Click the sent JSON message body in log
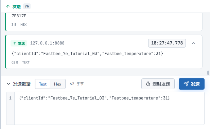The width and height of the screenshot is (210, 129). 87,54
